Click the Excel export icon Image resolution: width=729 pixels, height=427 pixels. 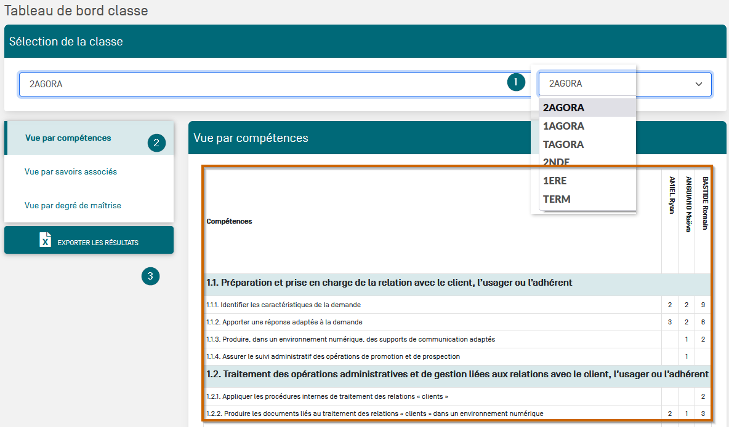tap(46, 240)
